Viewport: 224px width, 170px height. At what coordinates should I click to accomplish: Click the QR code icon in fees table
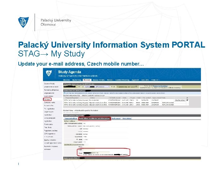point(187,100)
